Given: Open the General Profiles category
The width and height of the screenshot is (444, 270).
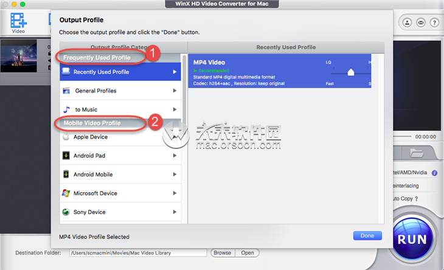Looking at the screenshot, I should [x=120, y=91].
